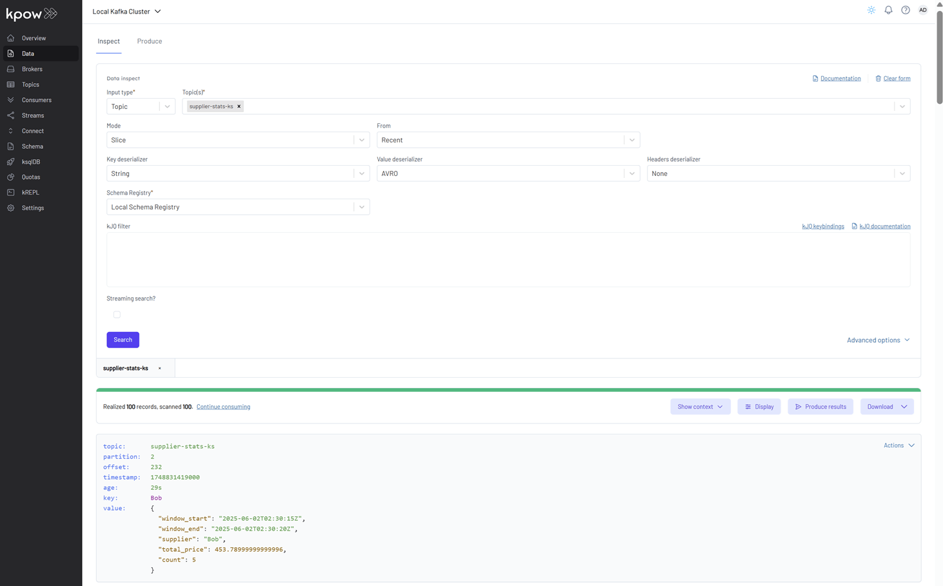The height and width of the screenshot is (586, 943).
Task: Open Value deserializer AVRO dropdown
Action: tap(508, 173)
